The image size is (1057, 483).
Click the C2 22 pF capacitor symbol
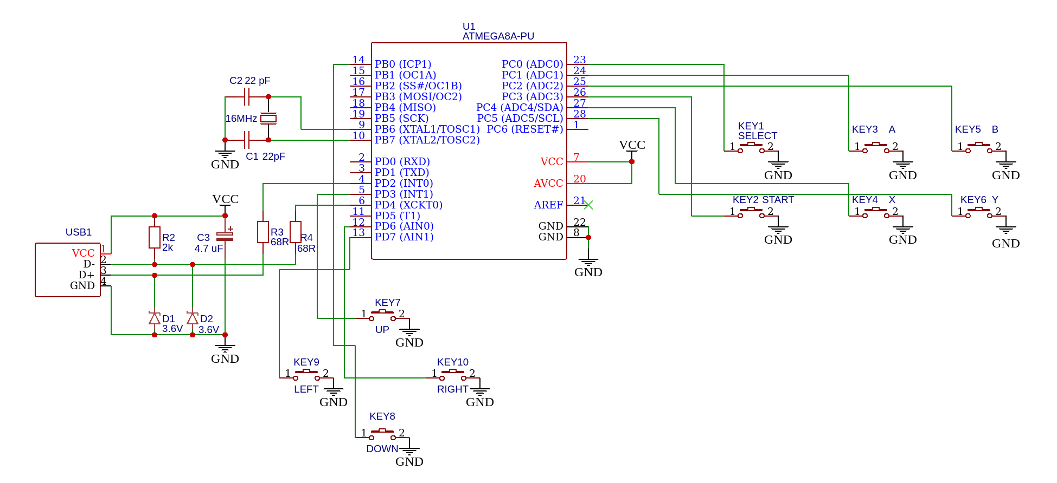[x=247, y=97]
